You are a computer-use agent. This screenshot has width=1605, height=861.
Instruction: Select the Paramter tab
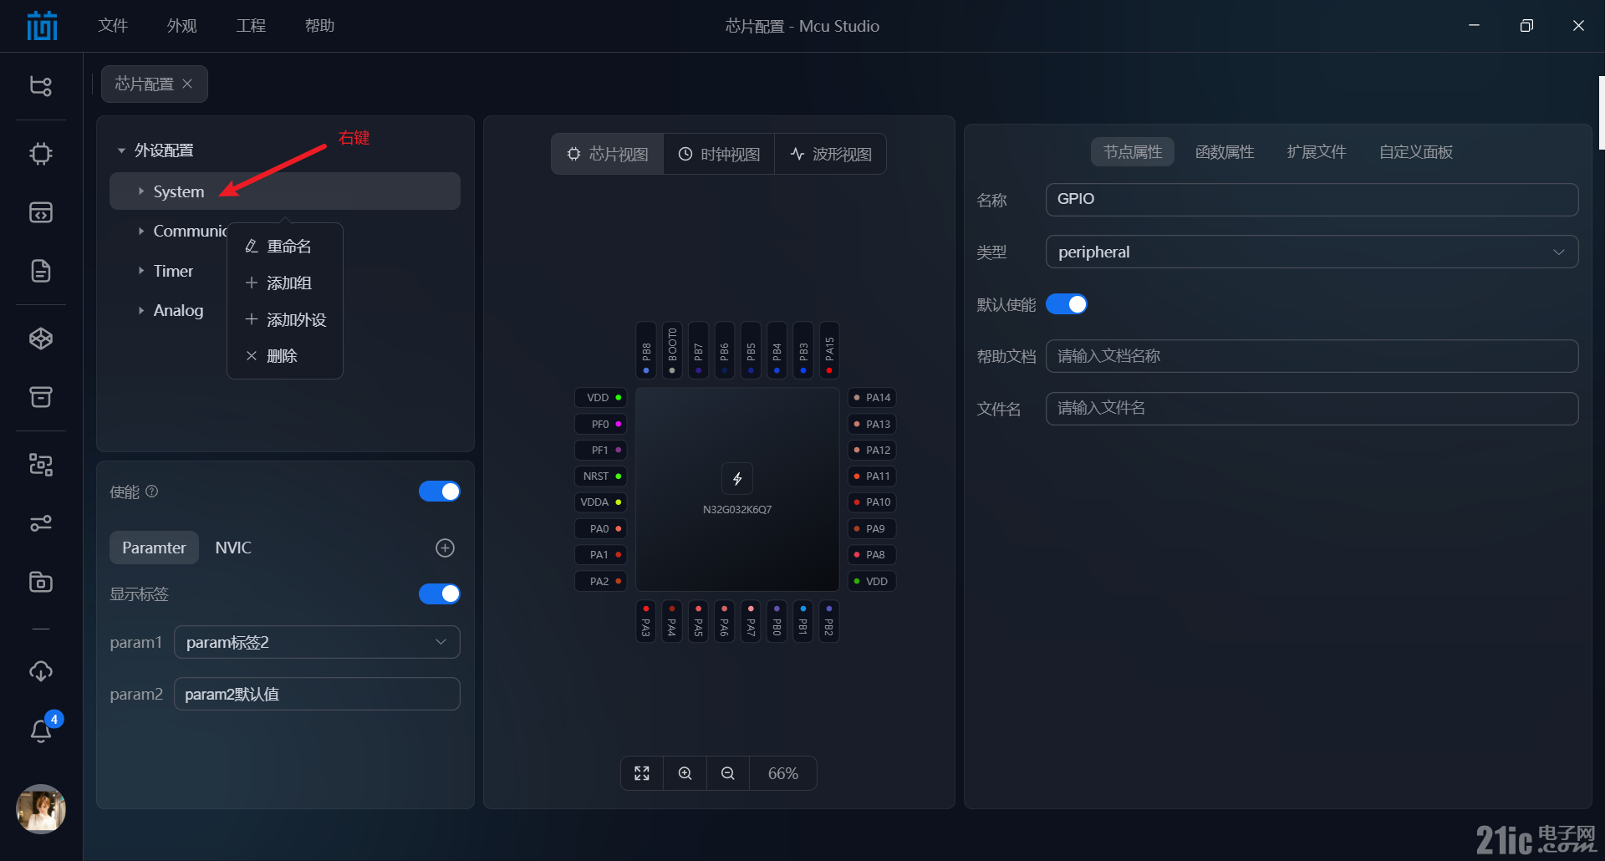tap(154, 548)
